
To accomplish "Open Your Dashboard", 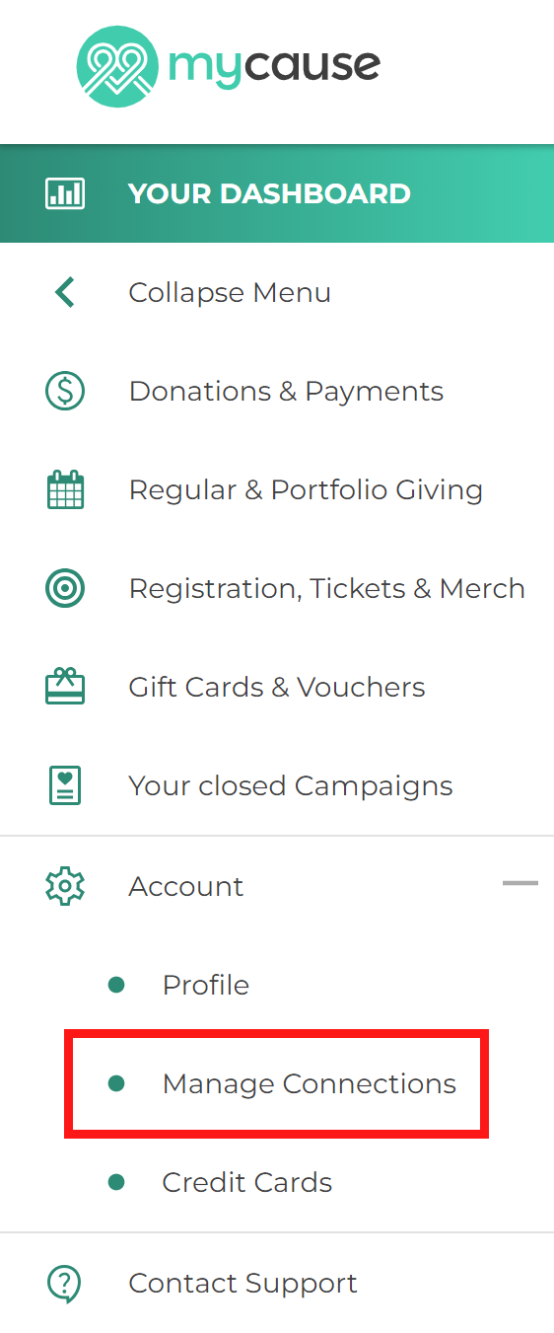I will [x=277, y=193].
